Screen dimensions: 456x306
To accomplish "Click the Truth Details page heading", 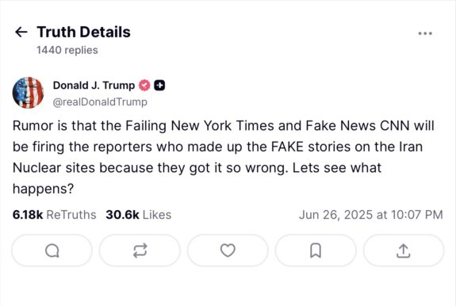I will (x=84, y=32).
